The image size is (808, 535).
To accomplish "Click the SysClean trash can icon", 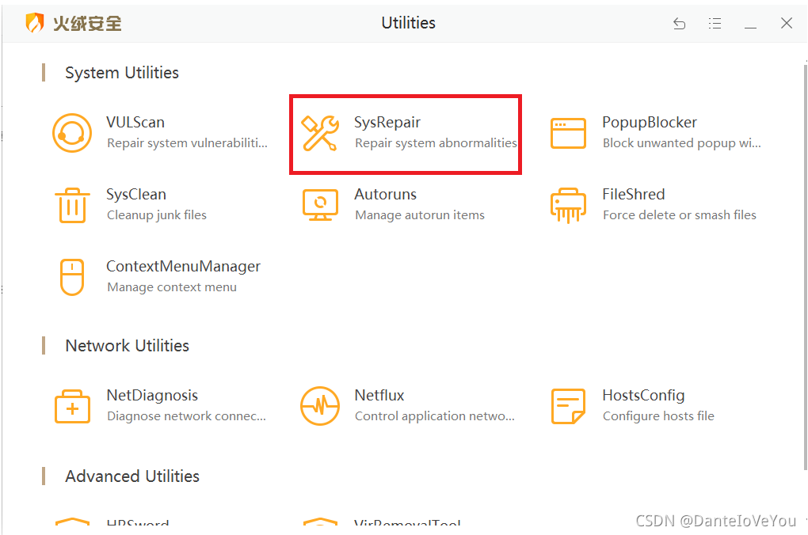I will click(x=72, y=205).
